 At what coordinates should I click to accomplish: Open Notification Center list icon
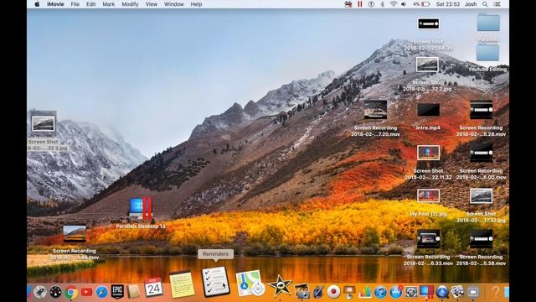497,4
